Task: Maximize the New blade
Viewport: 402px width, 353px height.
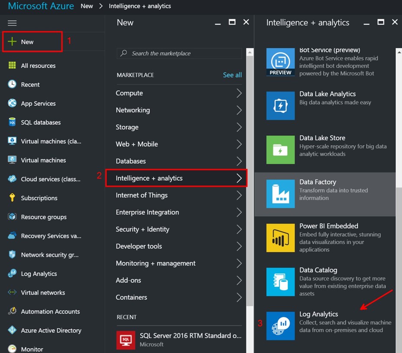Action: [x=232, y=22]
